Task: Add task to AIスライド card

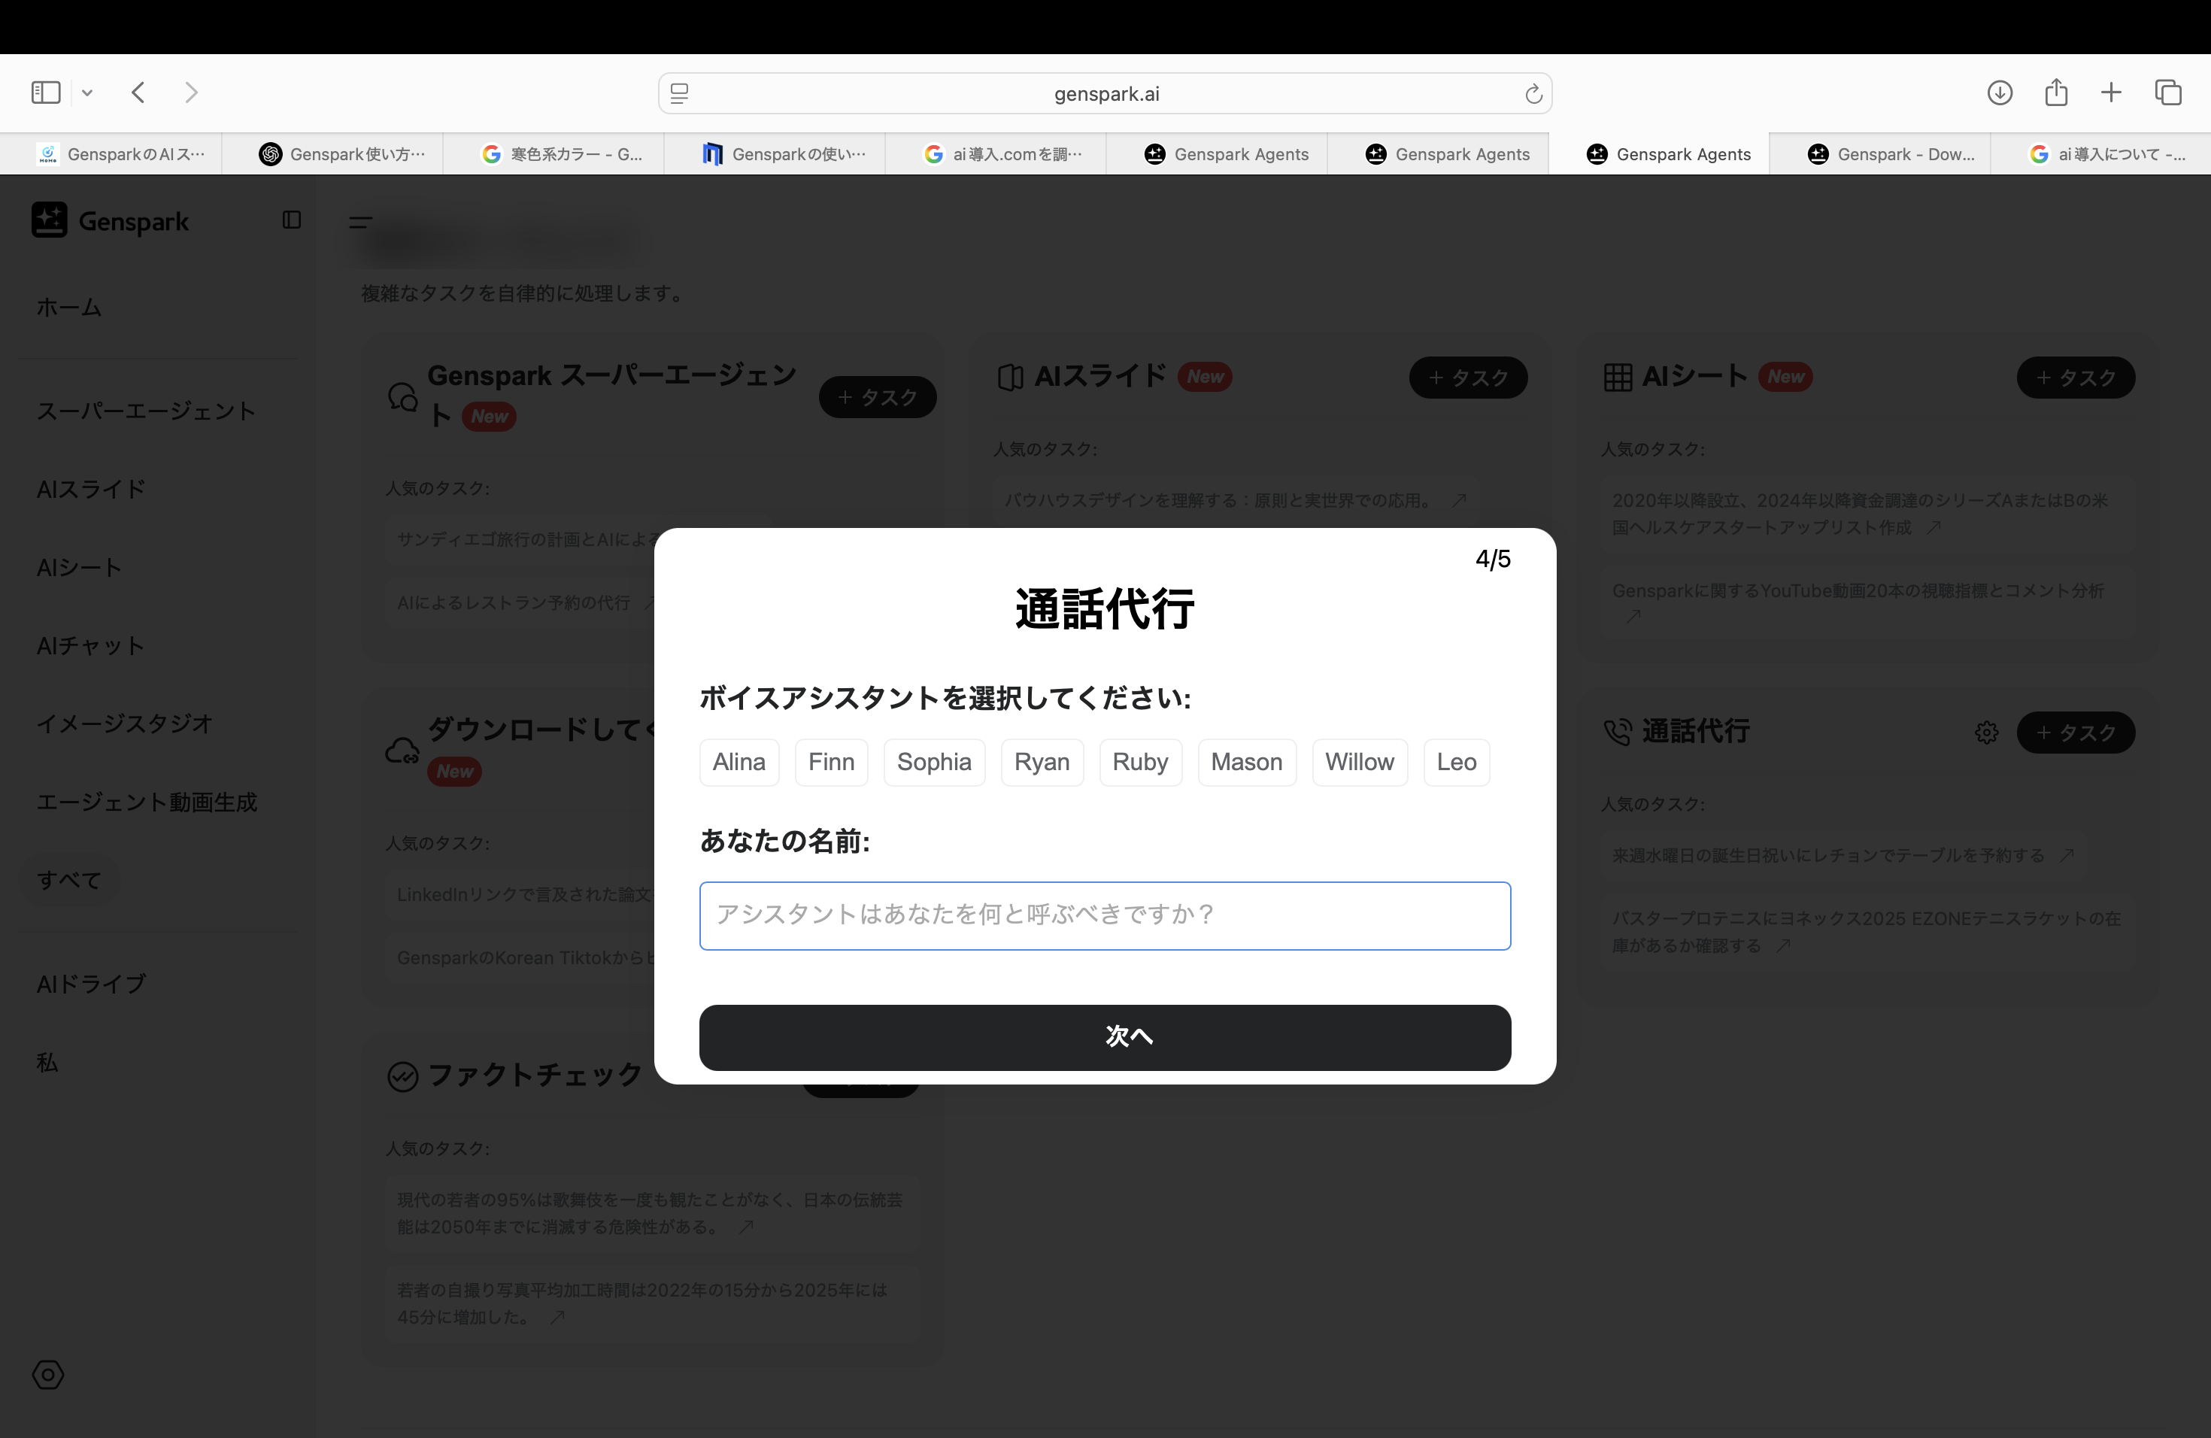Action: pyautogui.click(x=1468, y=378)
